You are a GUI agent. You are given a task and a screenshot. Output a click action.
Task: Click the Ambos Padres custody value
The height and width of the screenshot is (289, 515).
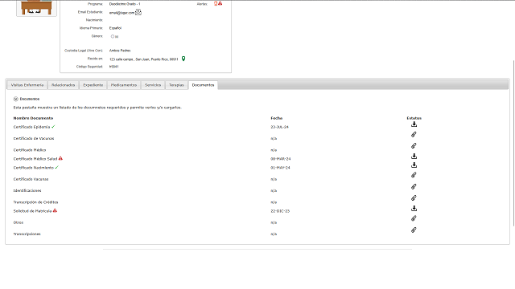click(120, 51)
